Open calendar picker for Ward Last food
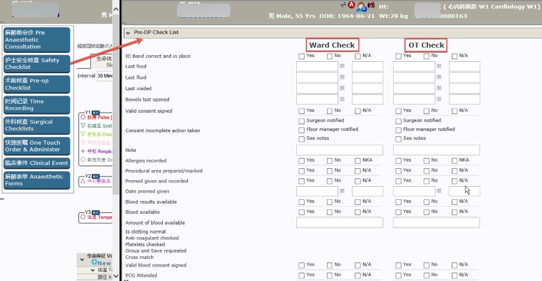 point(342,67)
